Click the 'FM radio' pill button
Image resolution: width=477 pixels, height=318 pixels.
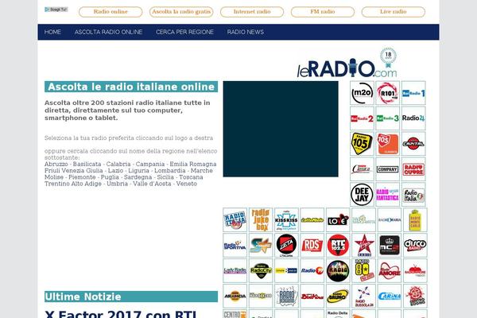(323, 12)
